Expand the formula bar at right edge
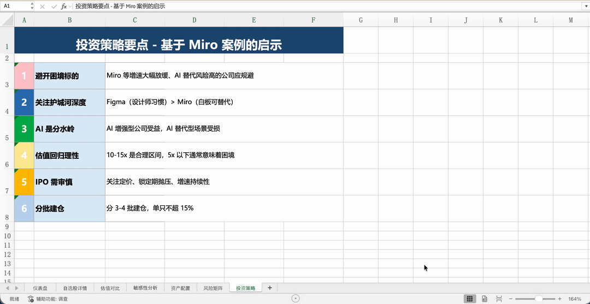 [x=586, y=7]
